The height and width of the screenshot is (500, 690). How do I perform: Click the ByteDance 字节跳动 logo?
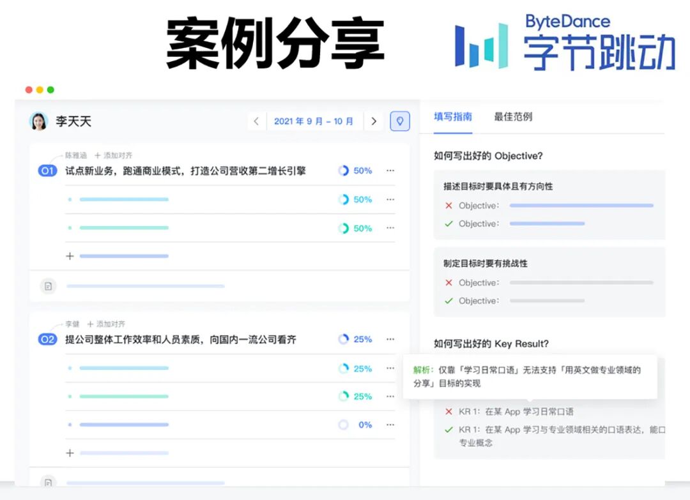[565, 42]
